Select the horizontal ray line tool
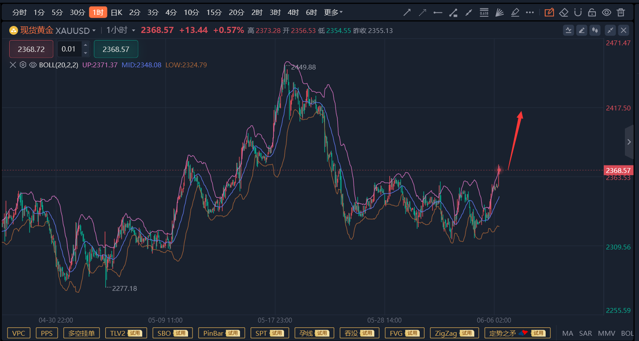 pyautogui.click(x=438, y=12)
